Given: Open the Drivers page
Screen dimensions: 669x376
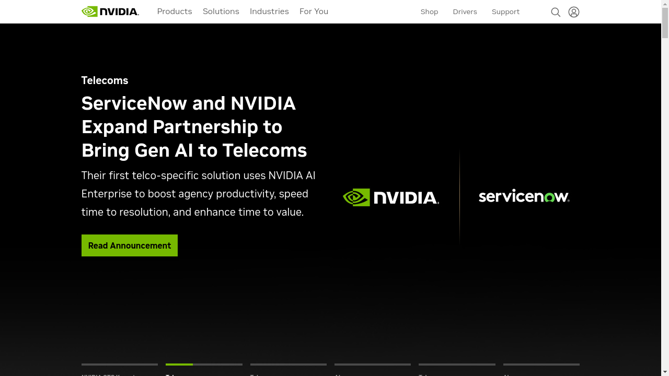Looking at the screenshot, I should [x=465, y=12].
